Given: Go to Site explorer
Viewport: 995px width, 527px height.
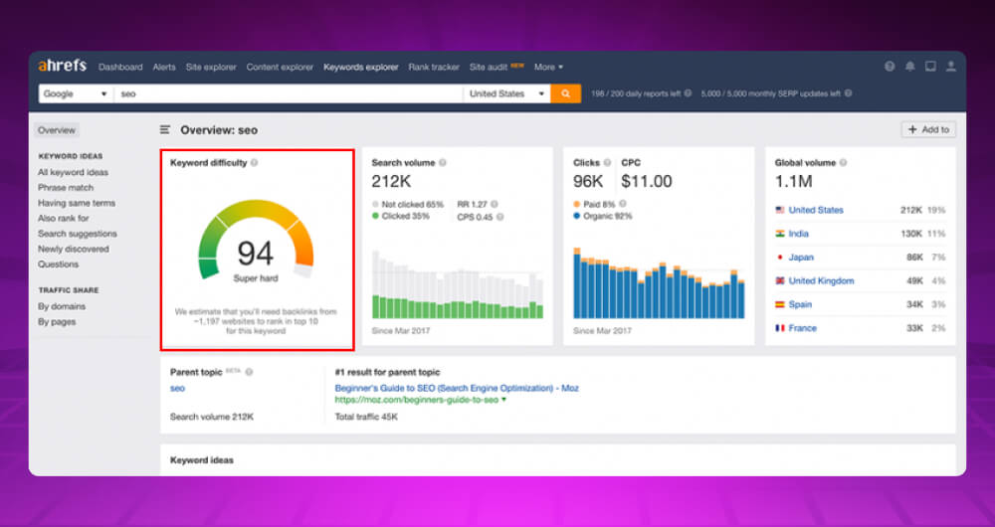Looking at the screenshot, I should click(x=211, y=67).
